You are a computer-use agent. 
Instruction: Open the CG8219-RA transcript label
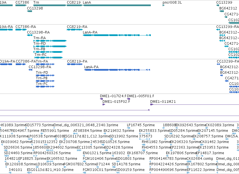(77, 27)
